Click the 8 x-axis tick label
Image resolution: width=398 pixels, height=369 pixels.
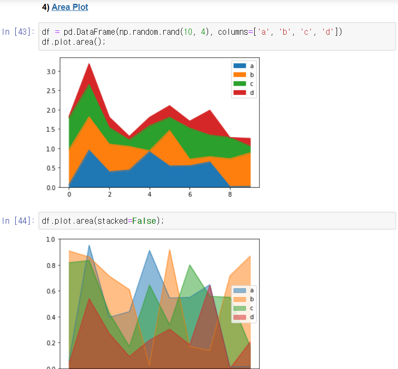(230, 194)
